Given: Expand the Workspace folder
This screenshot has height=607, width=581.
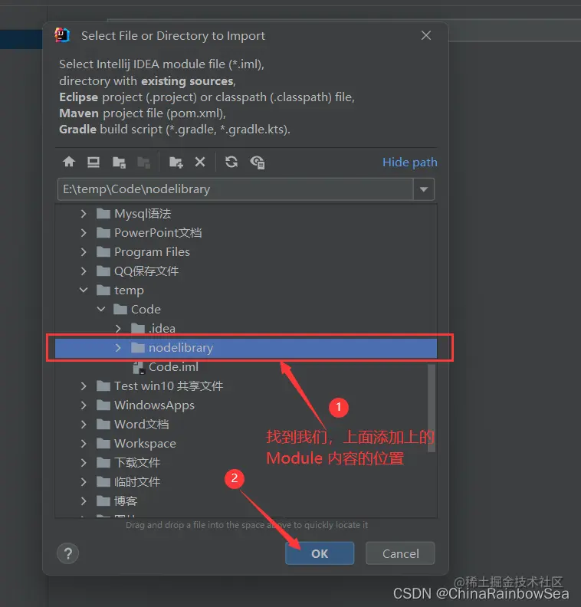Looking at the screenshot, I should click(x=84, y=443).
